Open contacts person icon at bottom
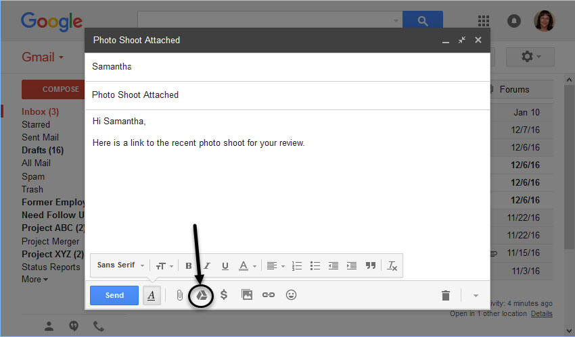Viewport: 575px width, 337px height. (x=49, y=326)
